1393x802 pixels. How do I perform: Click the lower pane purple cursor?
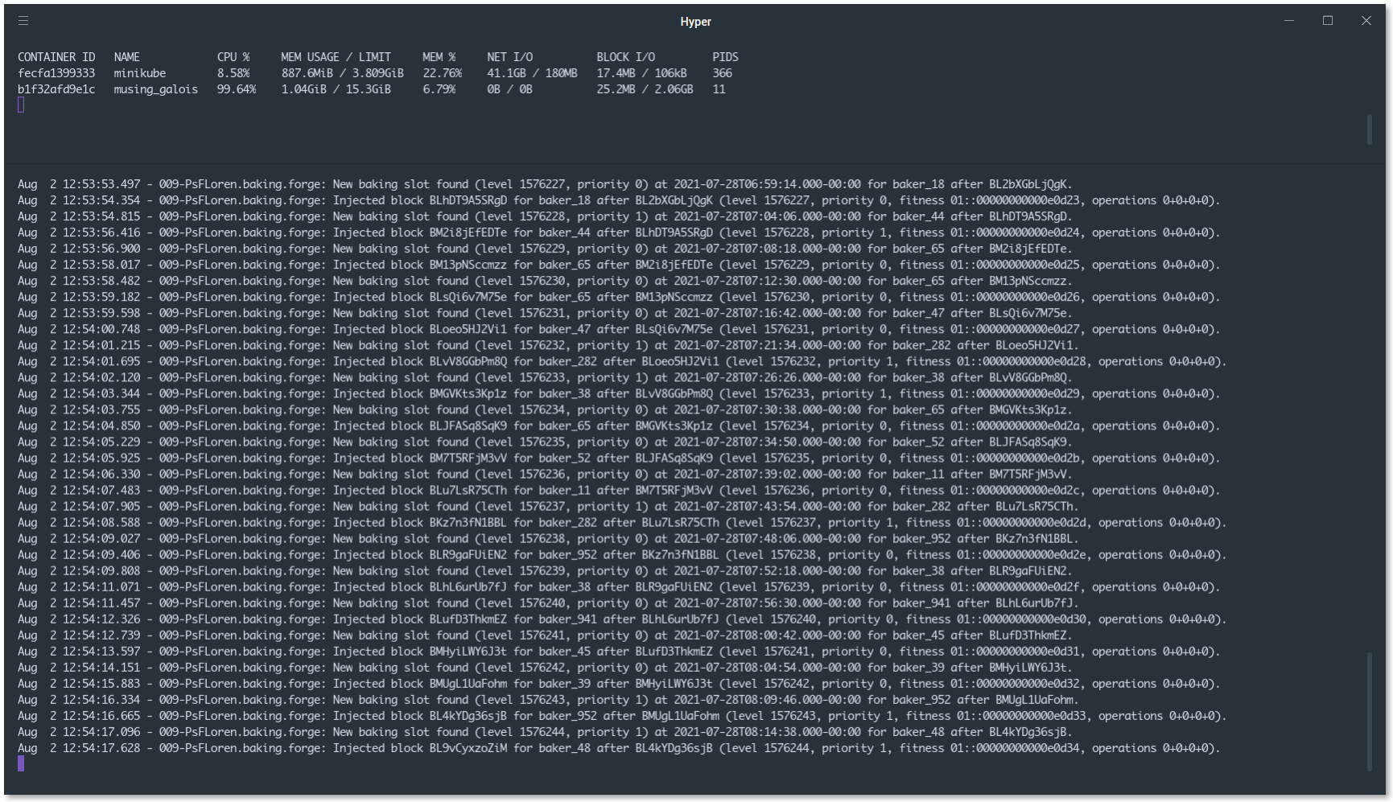pos(21,764)
